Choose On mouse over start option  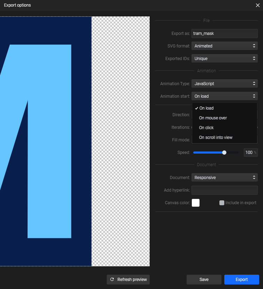(x=213, y=118)
